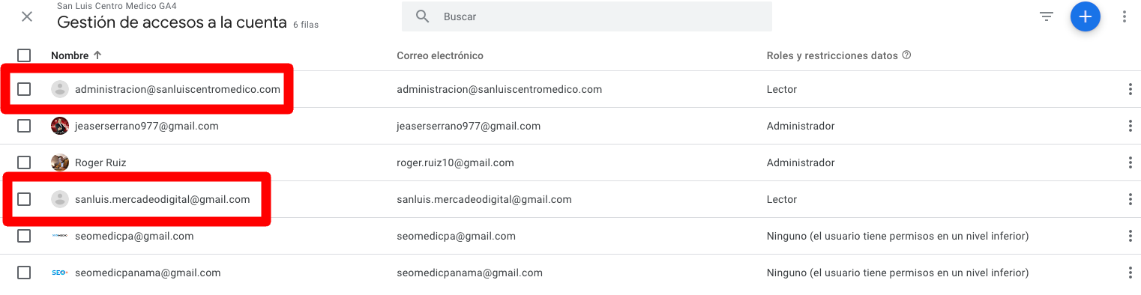The image size is (1141, 295).
Task: Click the Correo electrónico column header
Action: pyautogui.click(x=440, y=55)
